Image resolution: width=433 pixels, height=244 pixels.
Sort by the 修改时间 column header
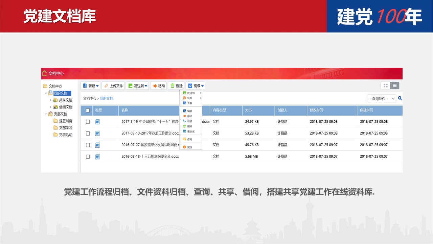[x=316, y=110]
